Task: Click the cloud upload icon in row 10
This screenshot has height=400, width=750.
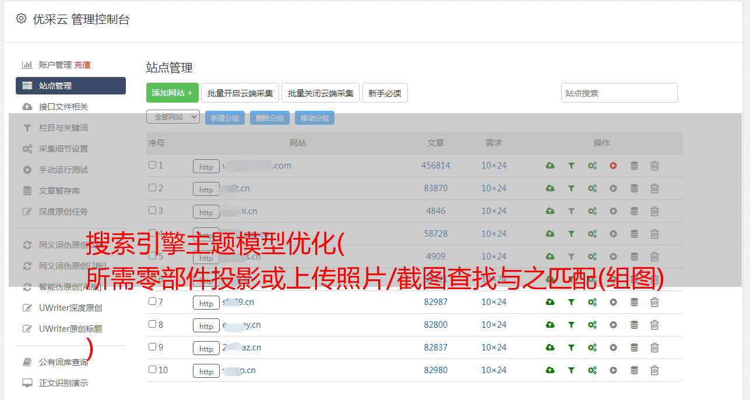Action: pos(550,370)
